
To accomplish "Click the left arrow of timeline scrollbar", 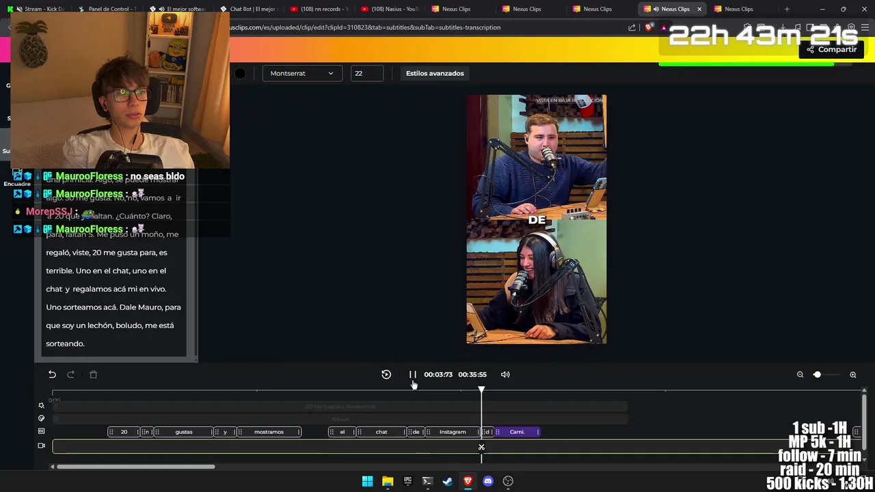I will (53, 467).
